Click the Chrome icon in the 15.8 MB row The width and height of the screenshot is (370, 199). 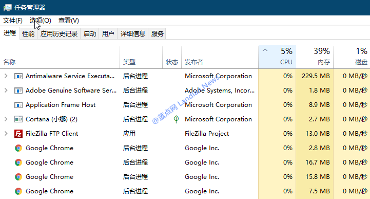pyautogui.click(x=18, y=177)
